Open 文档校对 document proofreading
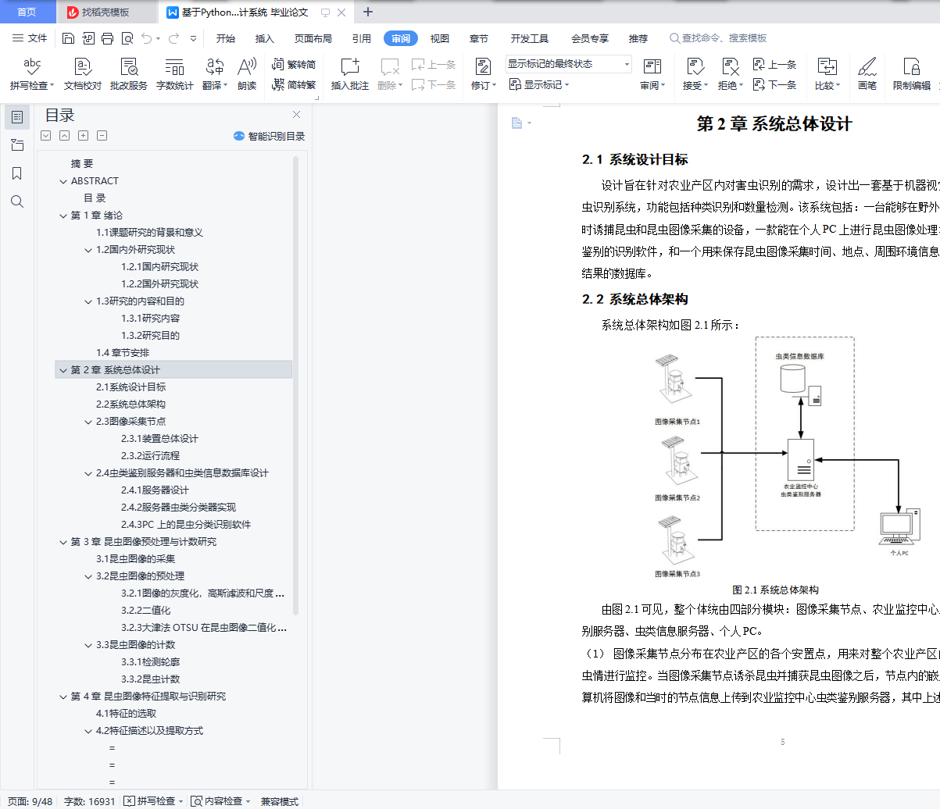This screenshot has height=809, width=940. point(83,74)
